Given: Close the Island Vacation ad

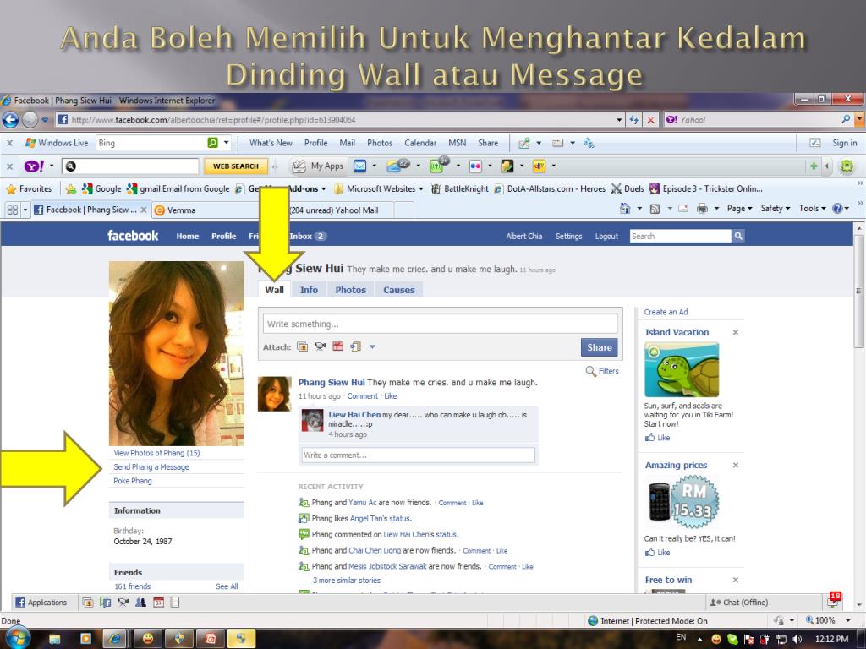Looking at the screenshot, I should pos(736,332).
